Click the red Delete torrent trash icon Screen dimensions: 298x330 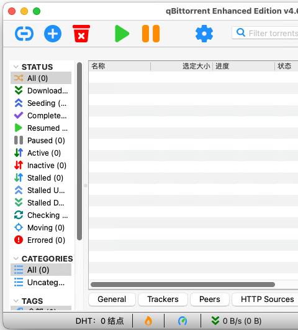pos(81,34)
